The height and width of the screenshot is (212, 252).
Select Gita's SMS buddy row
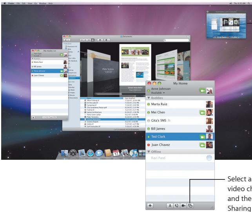(180, 121)
